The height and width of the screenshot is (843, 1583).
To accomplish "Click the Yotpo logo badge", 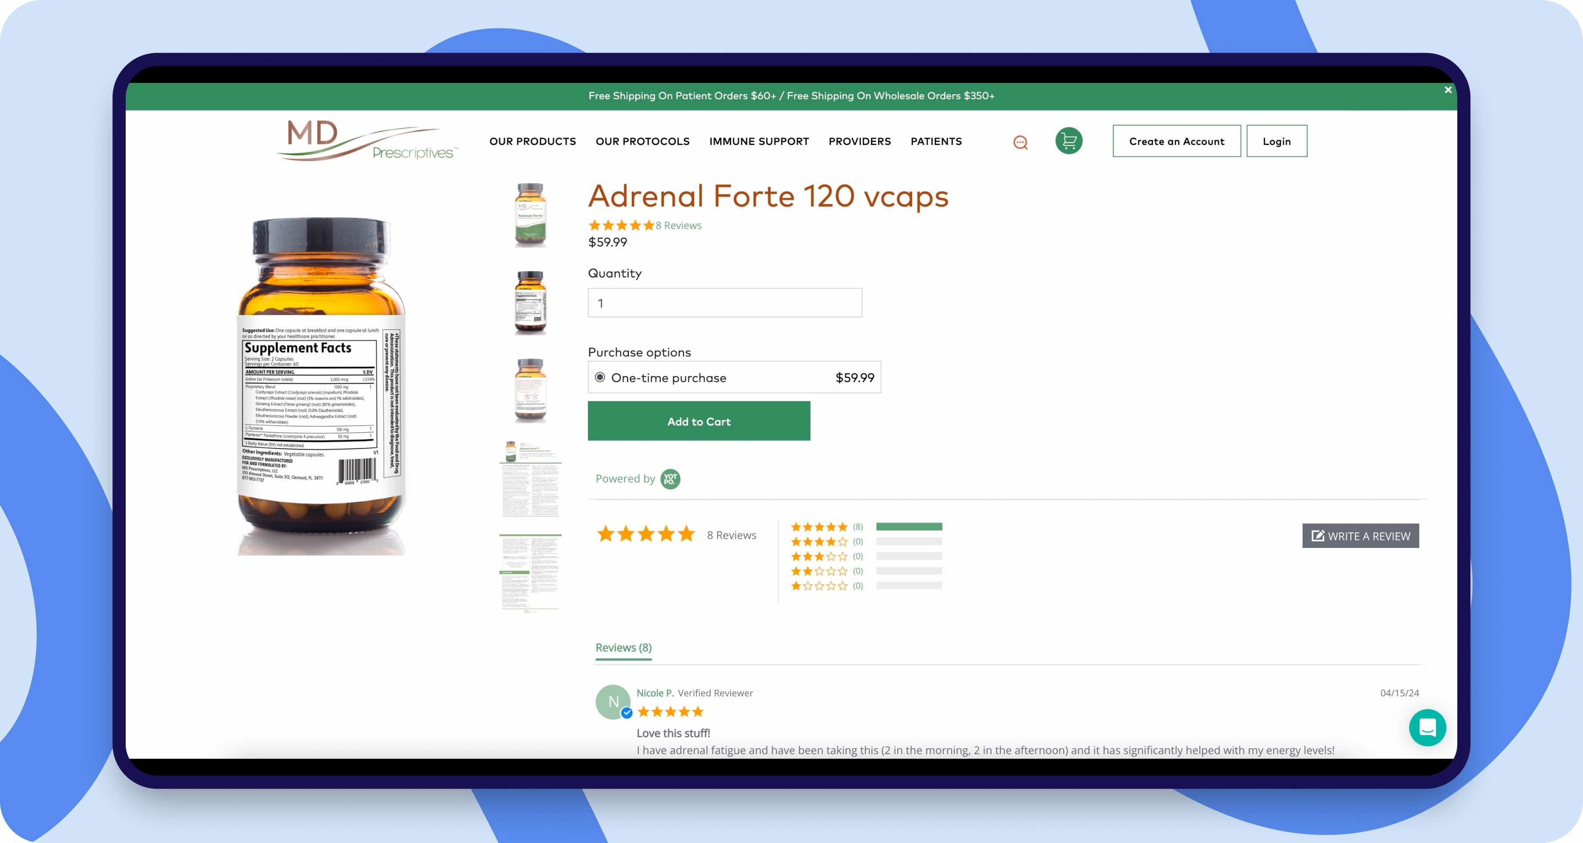I will coord(670,479).
